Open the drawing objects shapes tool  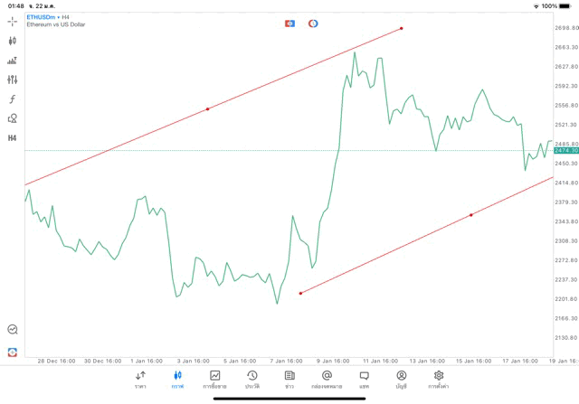click(13, 117)
